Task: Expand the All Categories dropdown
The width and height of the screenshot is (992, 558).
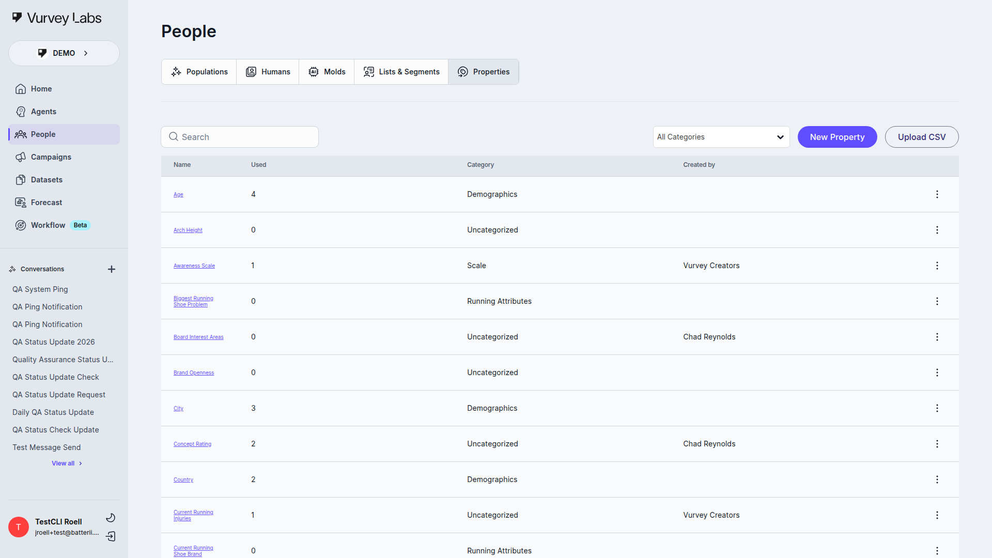Action: tap(721, 137)
